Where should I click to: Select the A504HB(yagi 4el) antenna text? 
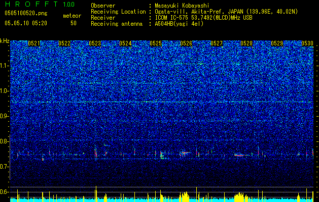click(179, 24)
